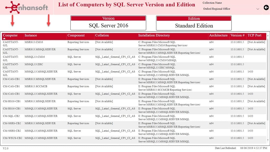The image size is (270, 152).
Task: Click the back arrow button
Action: point(266,8)
